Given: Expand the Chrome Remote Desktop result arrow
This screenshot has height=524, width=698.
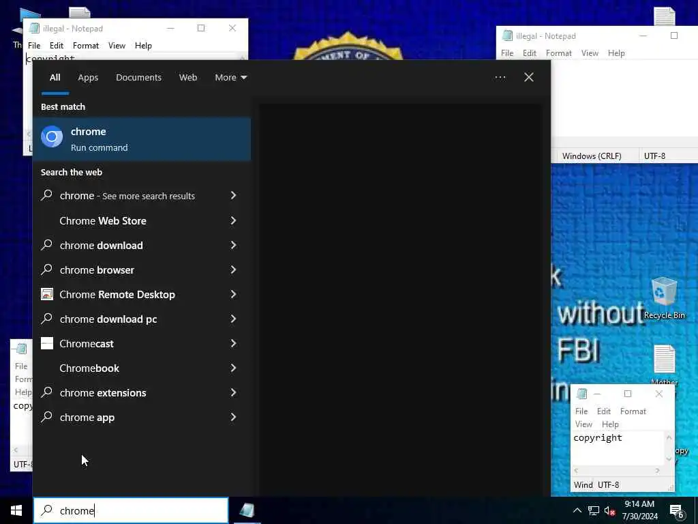Looking at the screenshot, I should point(233,294).
